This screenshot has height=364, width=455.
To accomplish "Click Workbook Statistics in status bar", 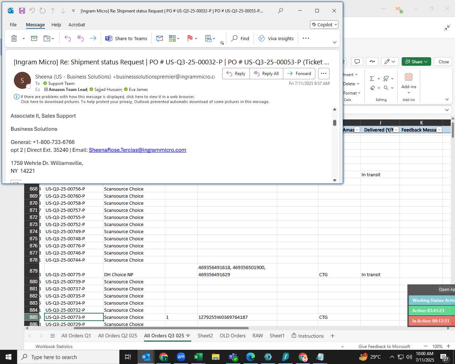I will click(54, 346).
